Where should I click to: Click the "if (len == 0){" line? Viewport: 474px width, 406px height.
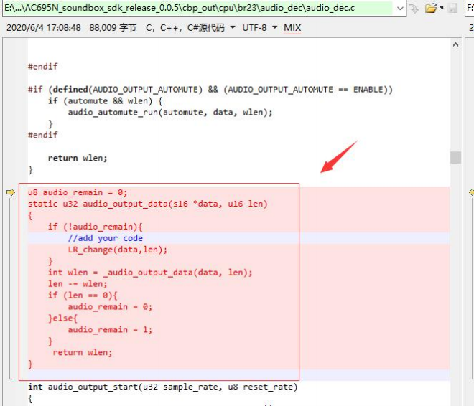83,296
